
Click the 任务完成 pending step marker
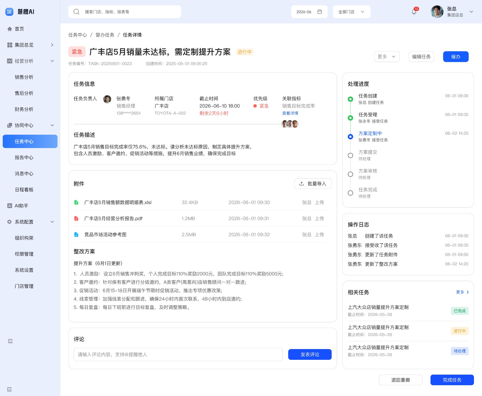coord(350,193)
